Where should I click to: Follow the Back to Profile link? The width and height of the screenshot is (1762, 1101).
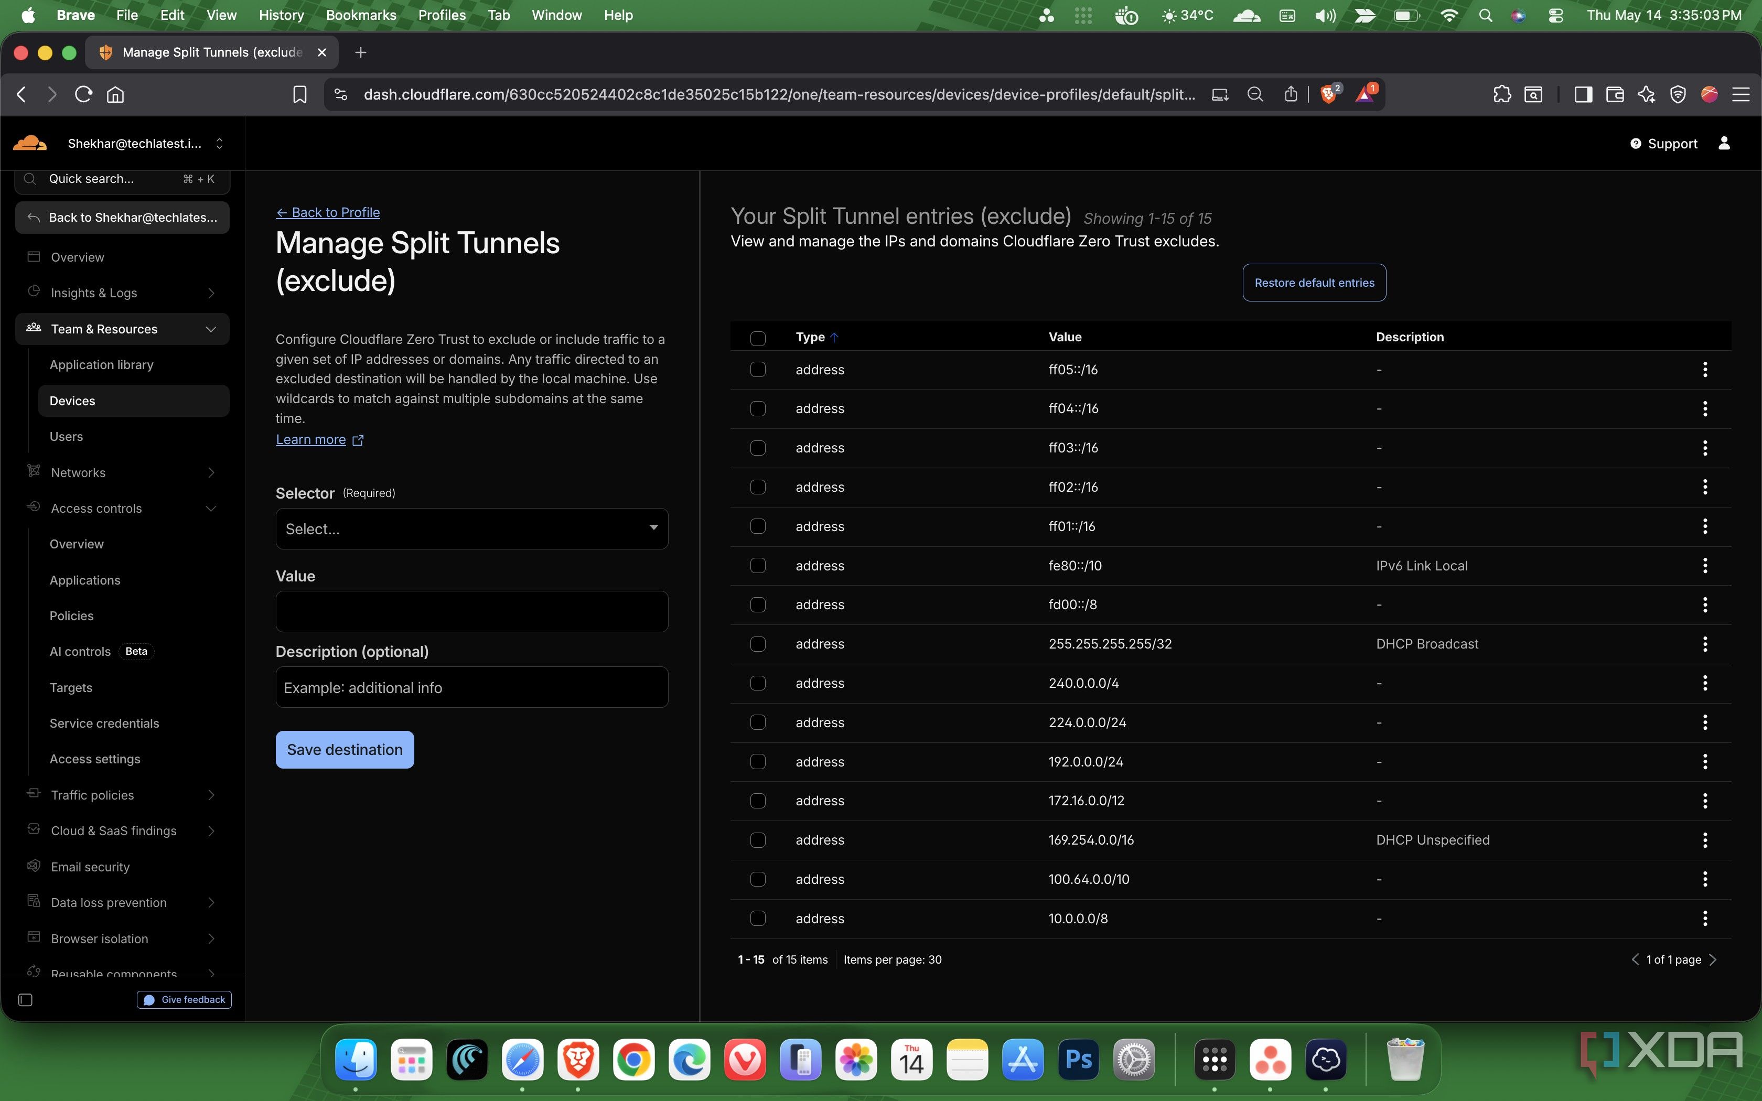click(x=328, y=213)
